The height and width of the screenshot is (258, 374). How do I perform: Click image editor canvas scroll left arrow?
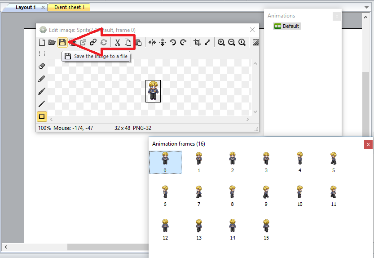(x=51, y=119)
